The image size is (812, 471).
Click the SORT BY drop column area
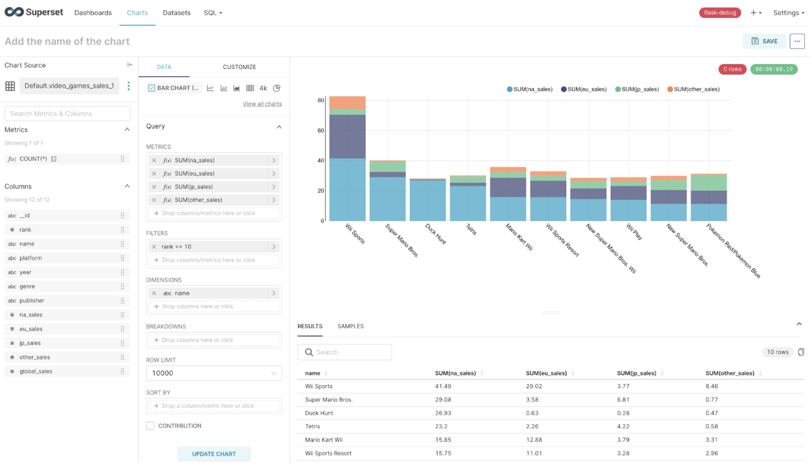(x=214, y=406)
